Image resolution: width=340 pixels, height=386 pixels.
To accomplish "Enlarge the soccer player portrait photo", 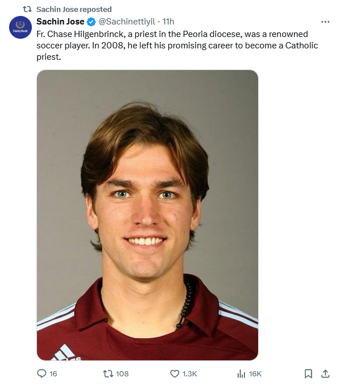I will point(147,215).
